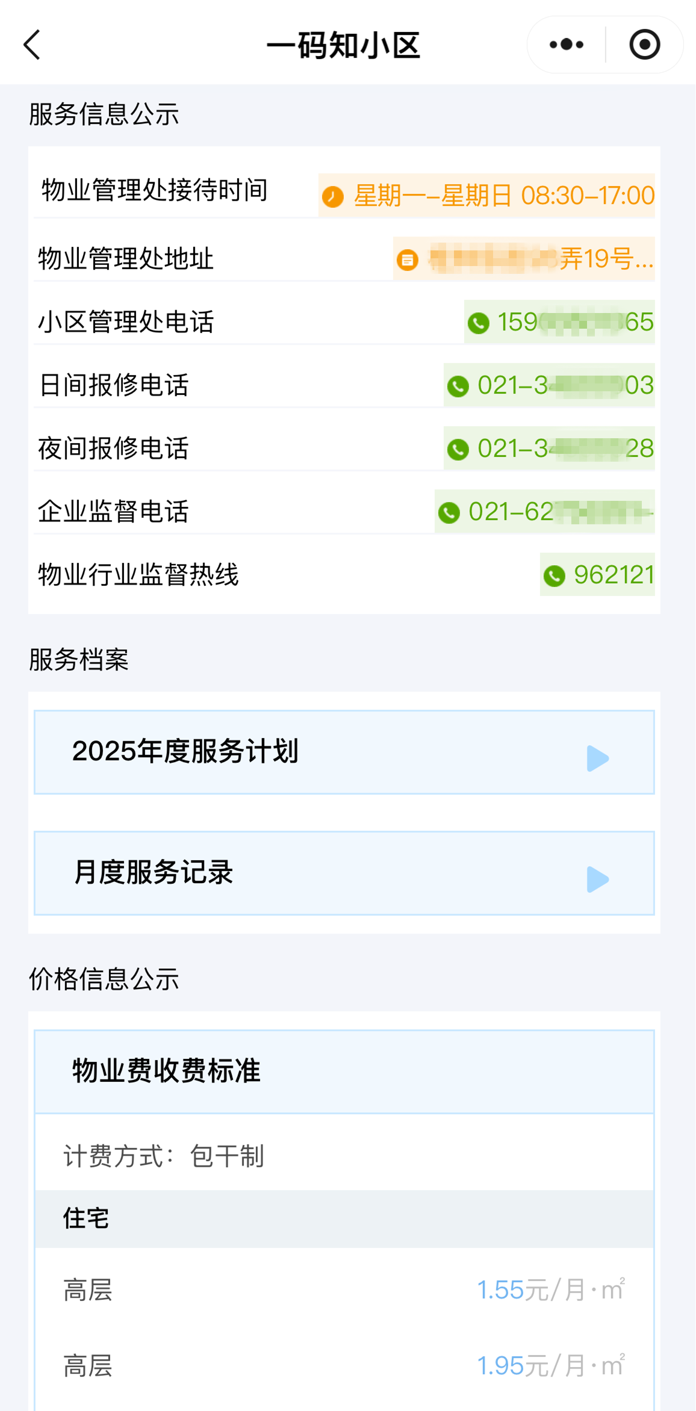Tap phone icon for 日间报修电话
The image size is (696, 1411).
(x=458, y=386)
